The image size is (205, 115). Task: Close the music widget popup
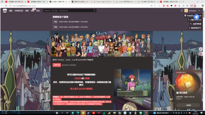click(199, 72)
